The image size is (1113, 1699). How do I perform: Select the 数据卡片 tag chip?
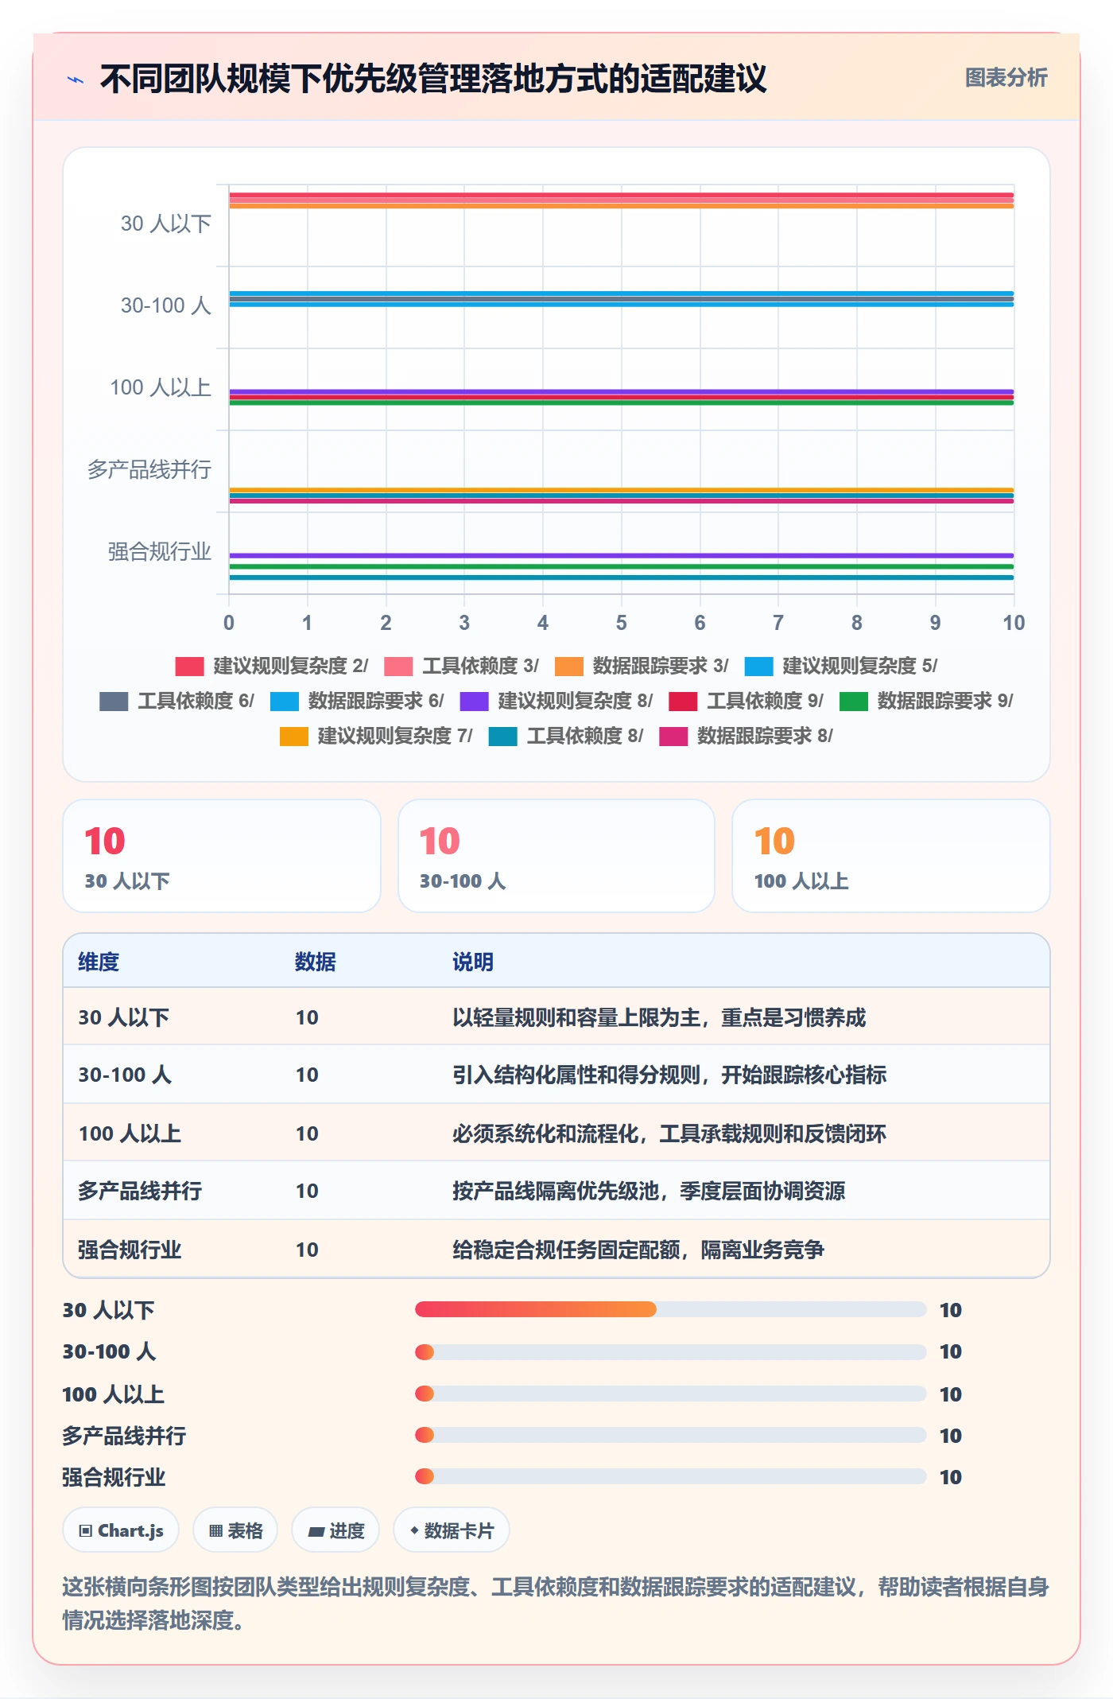tap(452, 1530)
